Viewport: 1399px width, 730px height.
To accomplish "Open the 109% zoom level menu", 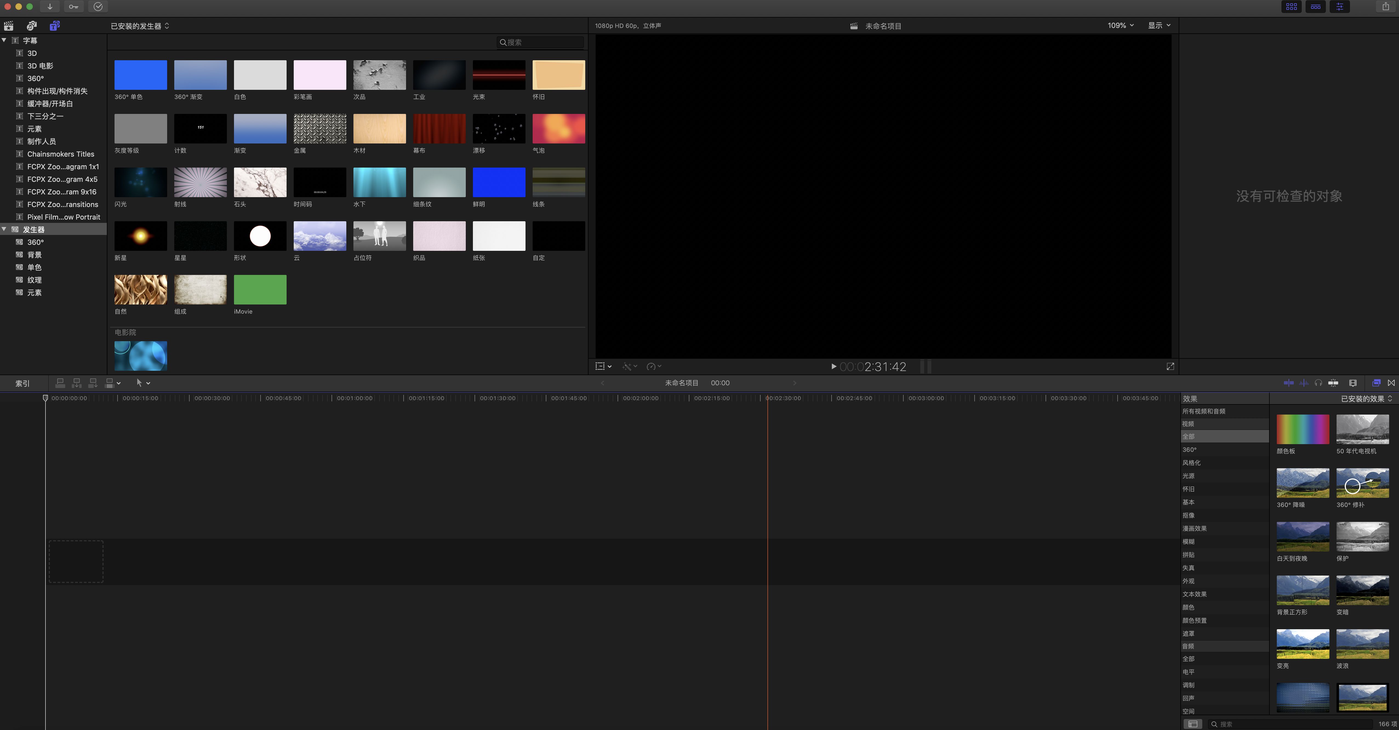I will (1120, 25).
